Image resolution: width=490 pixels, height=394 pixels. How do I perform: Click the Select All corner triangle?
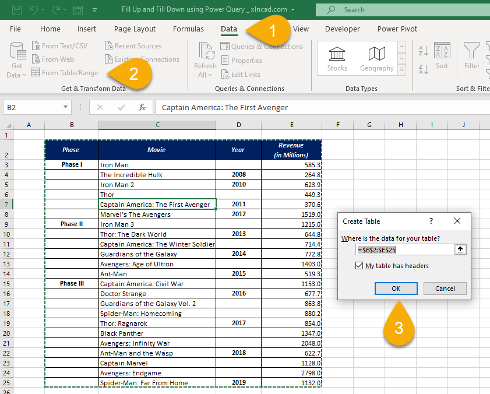[x=8, y=125]
